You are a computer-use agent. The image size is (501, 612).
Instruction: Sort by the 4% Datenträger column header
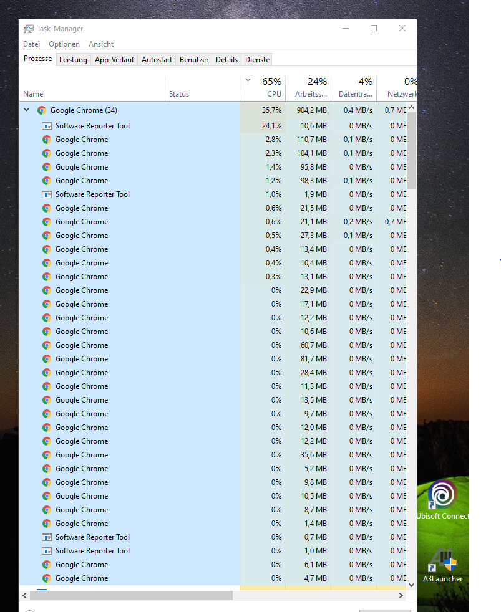[354, 88]
